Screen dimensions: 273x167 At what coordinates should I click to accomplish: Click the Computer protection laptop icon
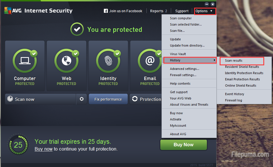(25, 60)
